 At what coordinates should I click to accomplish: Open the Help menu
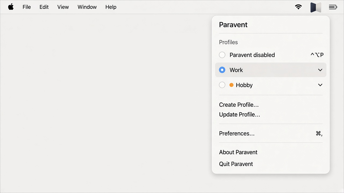[111, 7]
